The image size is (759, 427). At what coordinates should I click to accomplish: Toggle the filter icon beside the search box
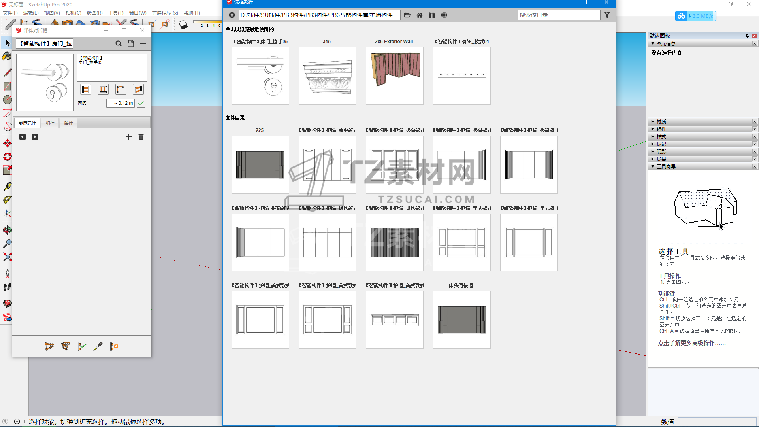607,15
